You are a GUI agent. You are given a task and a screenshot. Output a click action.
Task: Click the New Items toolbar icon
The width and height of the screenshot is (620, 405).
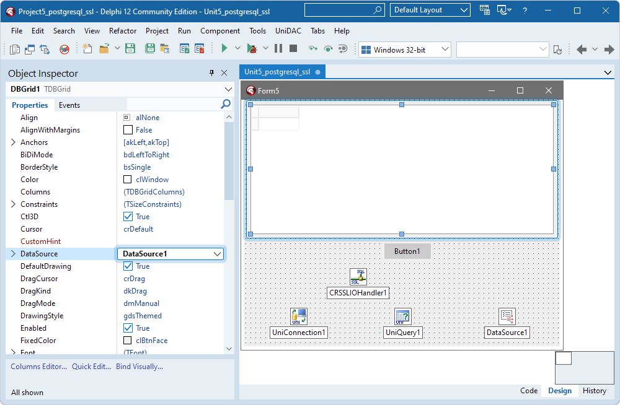(x=87, y=48)
